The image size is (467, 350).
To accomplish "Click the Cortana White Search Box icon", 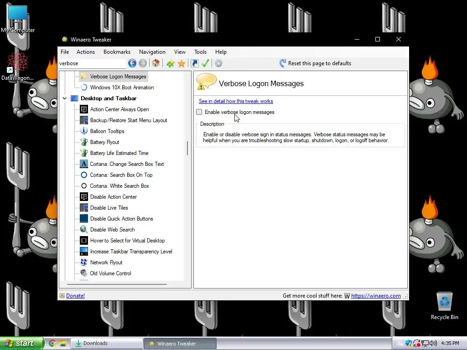I will 84,186.
